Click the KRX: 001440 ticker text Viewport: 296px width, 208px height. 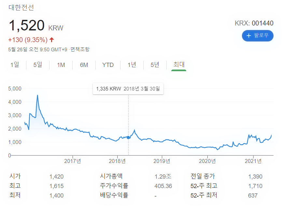pos(254,23)
